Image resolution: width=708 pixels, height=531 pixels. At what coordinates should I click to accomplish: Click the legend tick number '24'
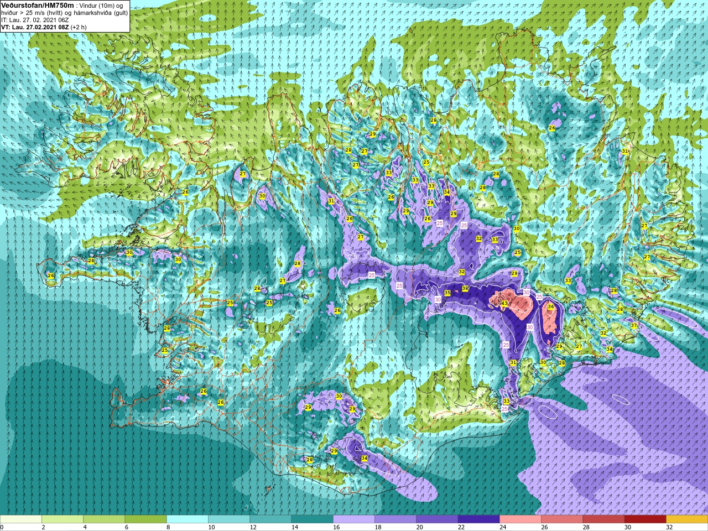[503, 527]
